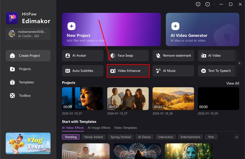Click the AI Video icon
Viewport: 245px width, 159px height.
click(x=204, y=56)
